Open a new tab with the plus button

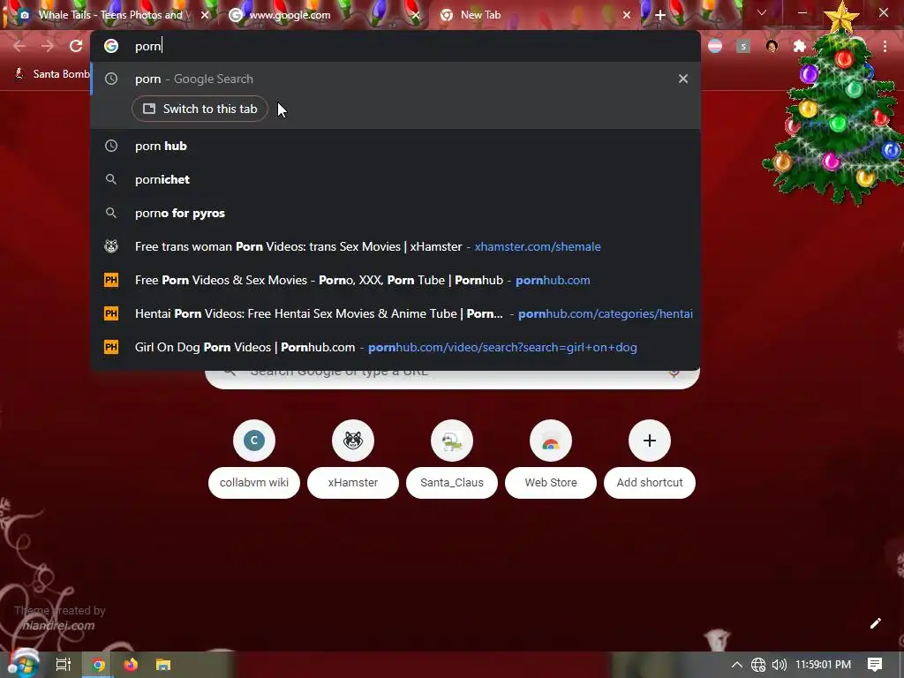point(660,15)
